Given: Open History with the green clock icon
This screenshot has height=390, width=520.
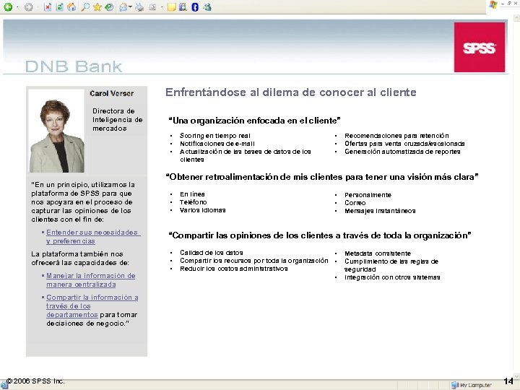Looking at the screenshot, I should pyautogui.click(x=109, y=7).
